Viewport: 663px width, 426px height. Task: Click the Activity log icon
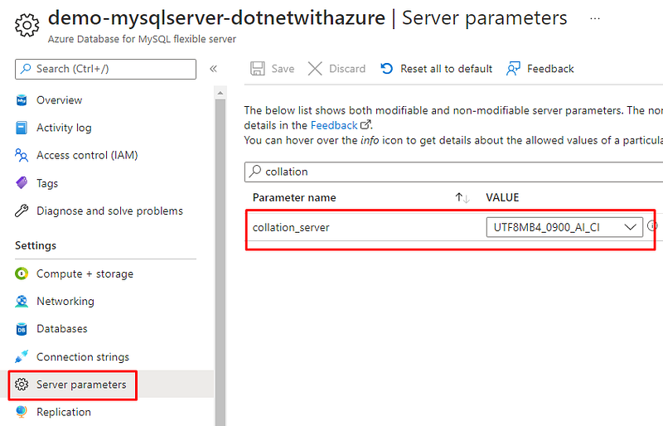click(22, 128)
